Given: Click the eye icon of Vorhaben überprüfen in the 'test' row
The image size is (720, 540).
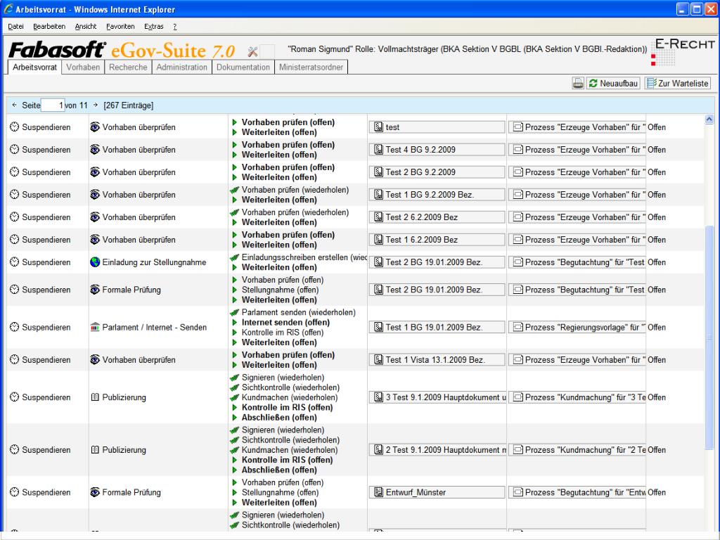Looking at the screenshot, I should coord(95,127).
